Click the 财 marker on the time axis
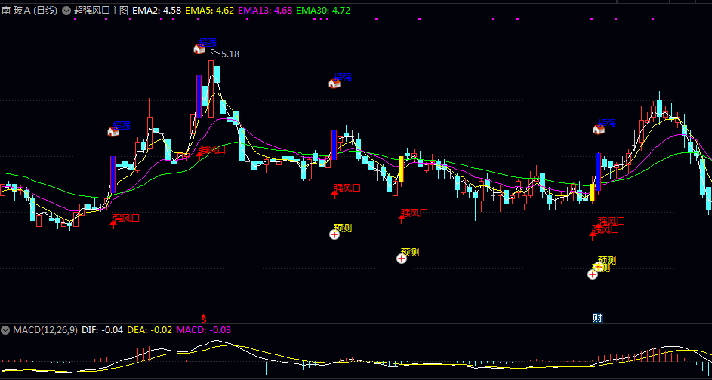The height and width of the screenshot is (380, 712). (x=597, y=318)
